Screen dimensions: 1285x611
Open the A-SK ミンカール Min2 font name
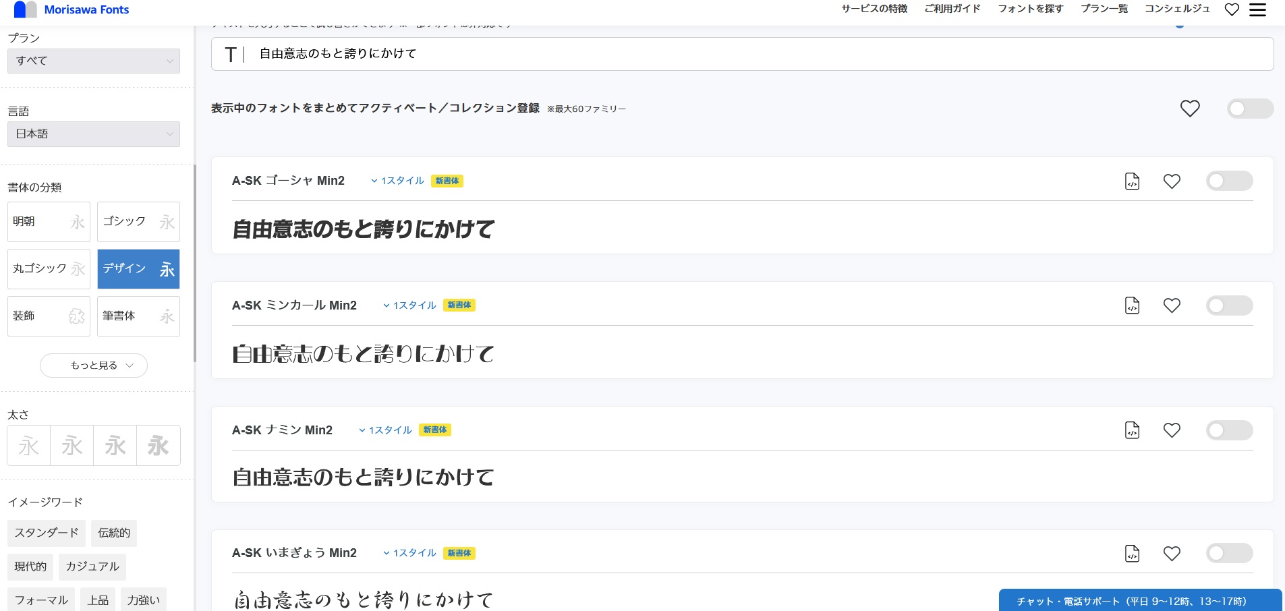pyautogui.click(x=294, y=305)
